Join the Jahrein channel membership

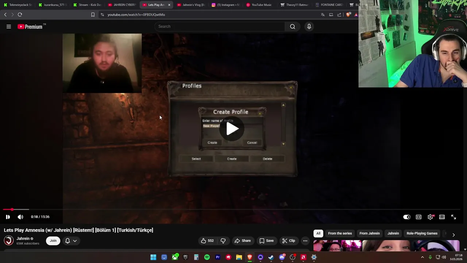click(53, 241)
